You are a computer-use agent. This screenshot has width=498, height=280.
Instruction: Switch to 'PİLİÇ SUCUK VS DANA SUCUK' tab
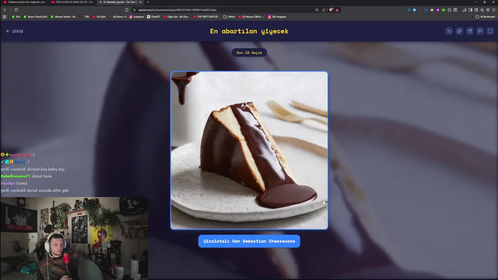click(72, 2)
